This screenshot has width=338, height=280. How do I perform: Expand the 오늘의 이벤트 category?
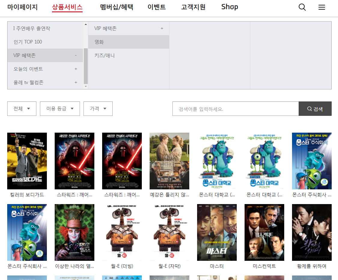(76, 69)
